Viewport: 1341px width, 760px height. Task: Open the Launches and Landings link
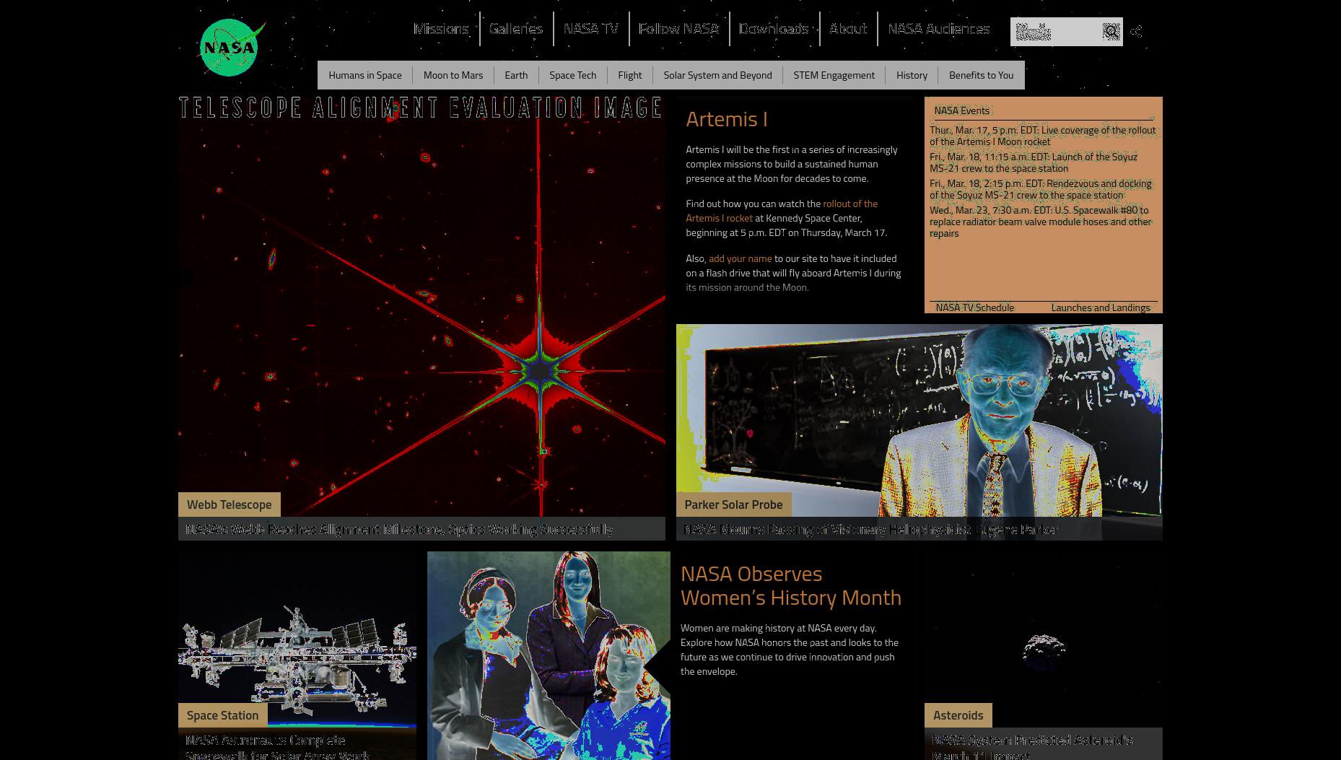(x=1101, y=307)
